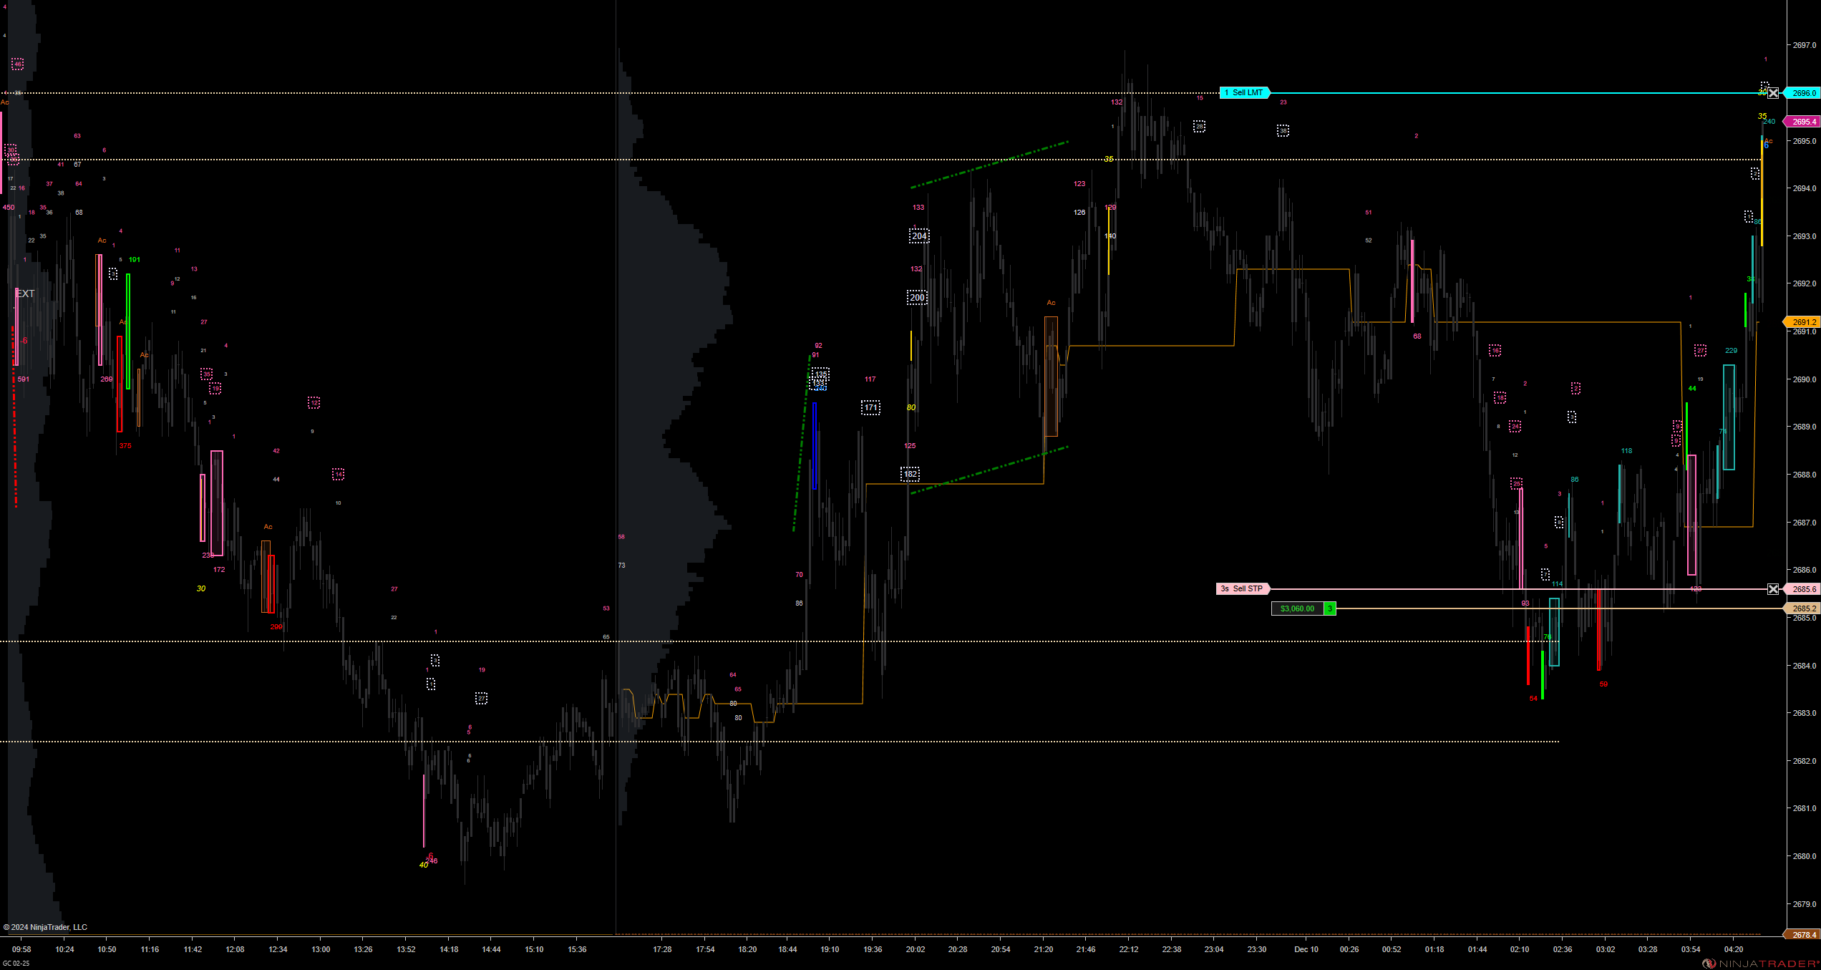Click the orange 2691.2 price axis marker

[1803, 323]
